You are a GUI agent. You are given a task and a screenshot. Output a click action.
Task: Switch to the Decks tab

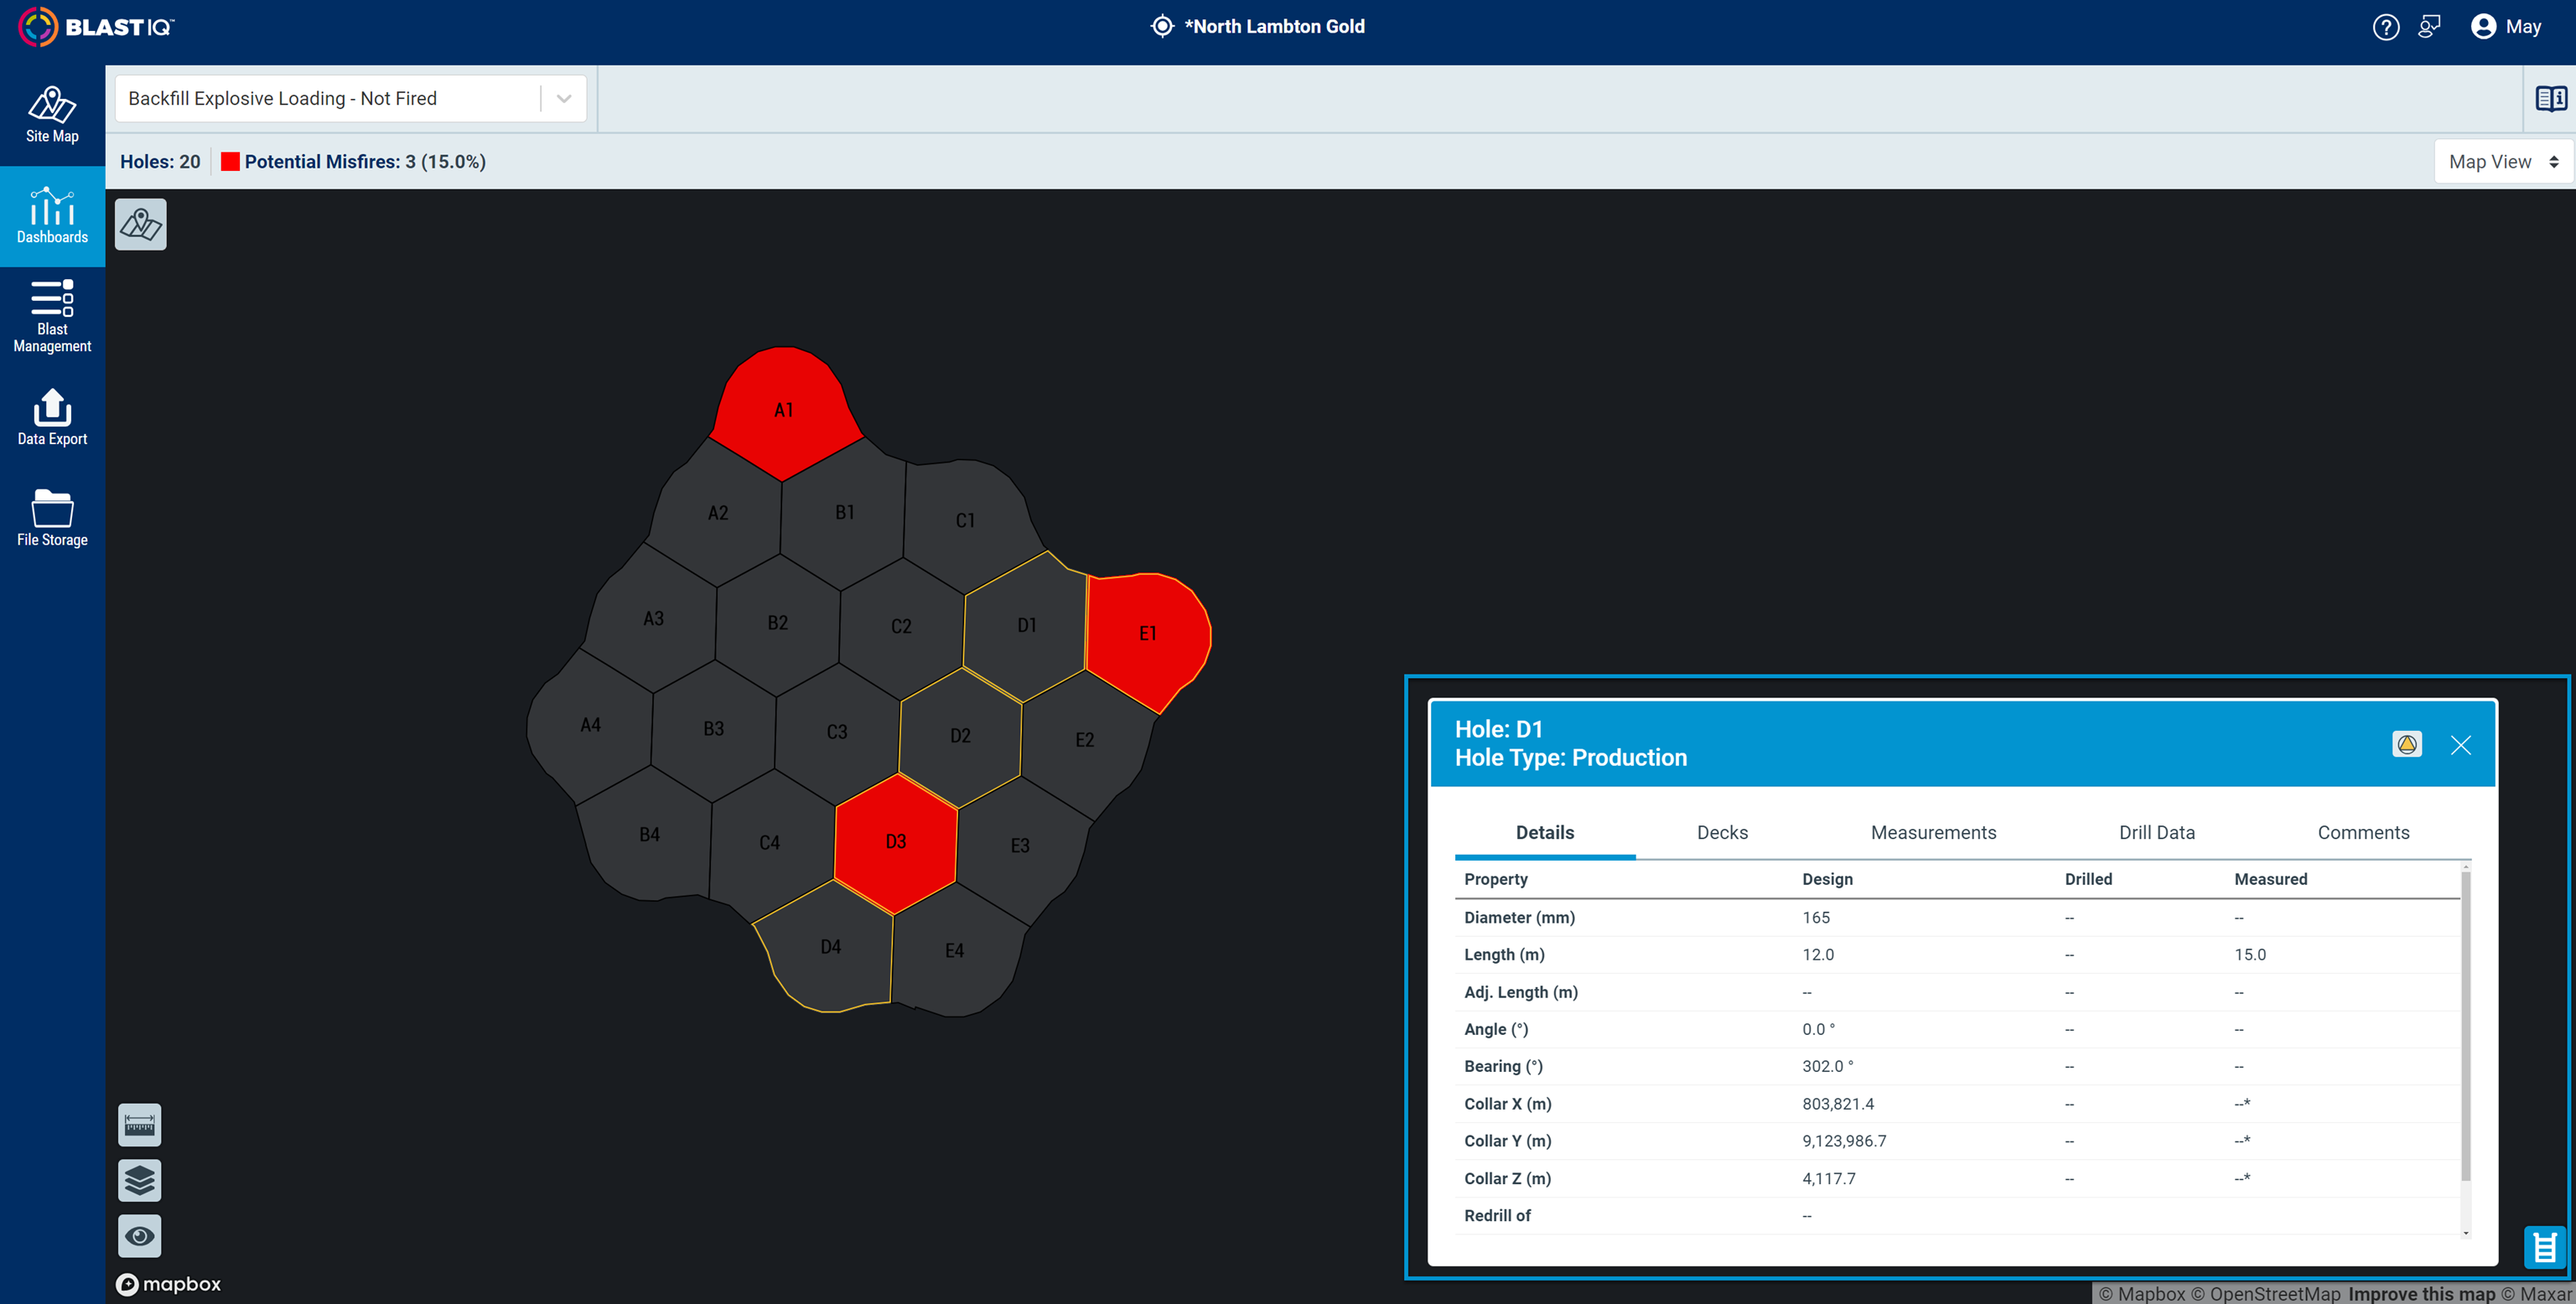(x=1722, y=832)
